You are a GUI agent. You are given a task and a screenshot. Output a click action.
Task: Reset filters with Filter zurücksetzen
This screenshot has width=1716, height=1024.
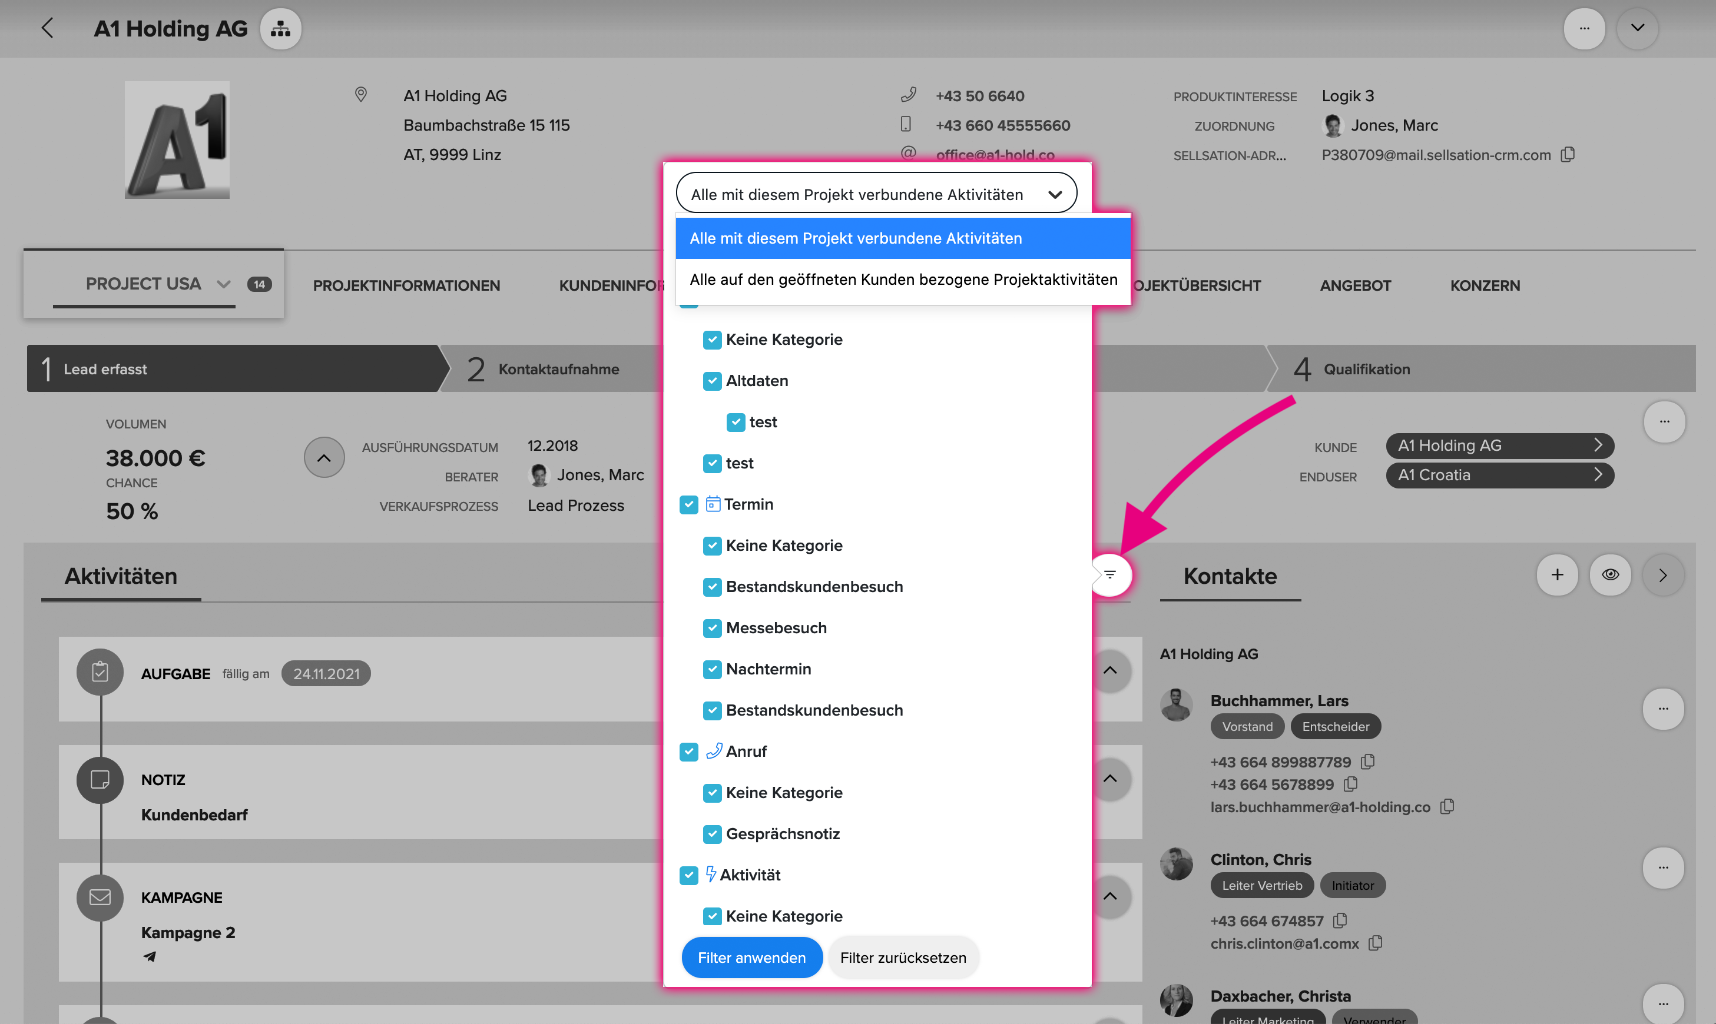(903, 957)
